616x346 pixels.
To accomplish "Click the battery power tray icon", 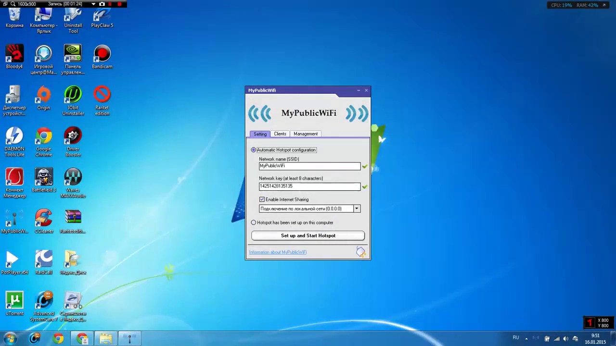I will pos(547,339).
